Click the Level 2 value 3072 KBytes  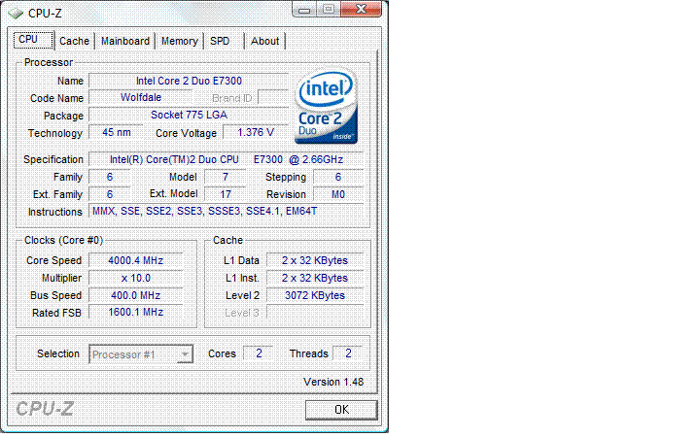[315, 295]
